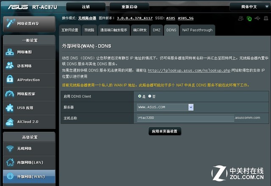The height and width of the screenshot is (186, 271).
Task: Click the green network clients status icon
Action: [x=249, y=19]
